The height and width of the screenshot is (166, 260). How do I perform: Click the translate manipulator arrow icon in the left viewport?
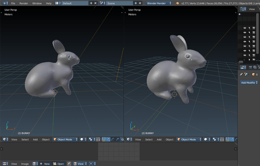(108, 139)
